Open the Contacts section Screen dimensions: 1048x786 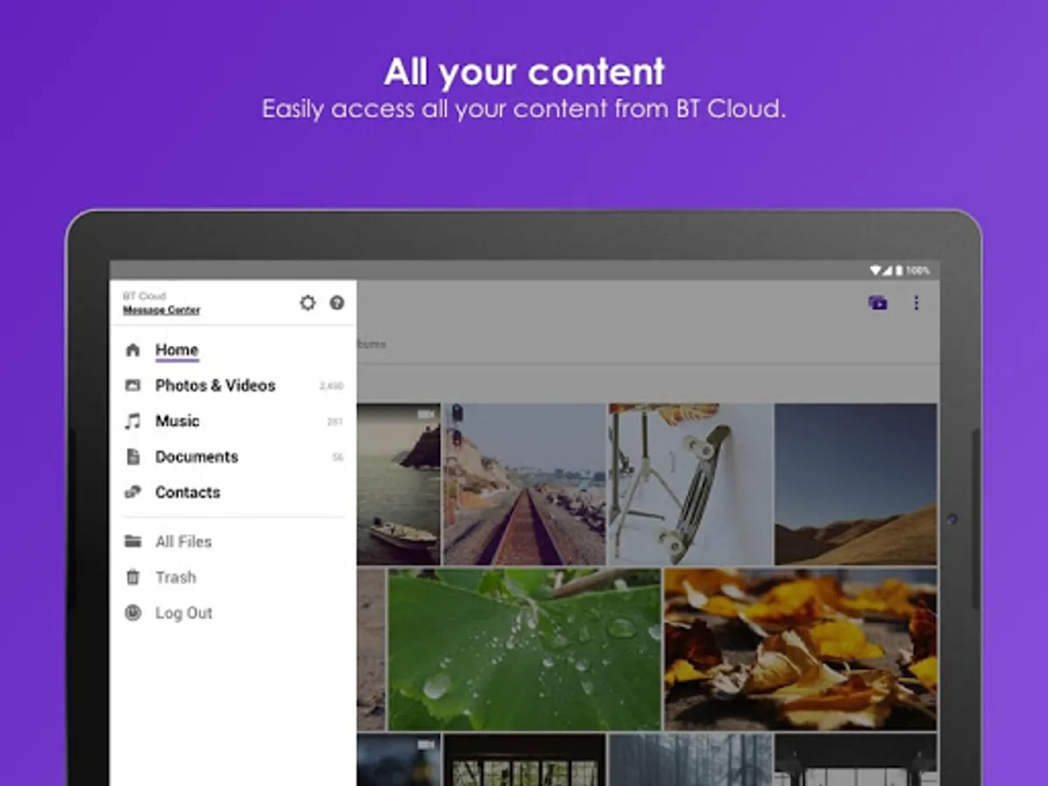188,493
